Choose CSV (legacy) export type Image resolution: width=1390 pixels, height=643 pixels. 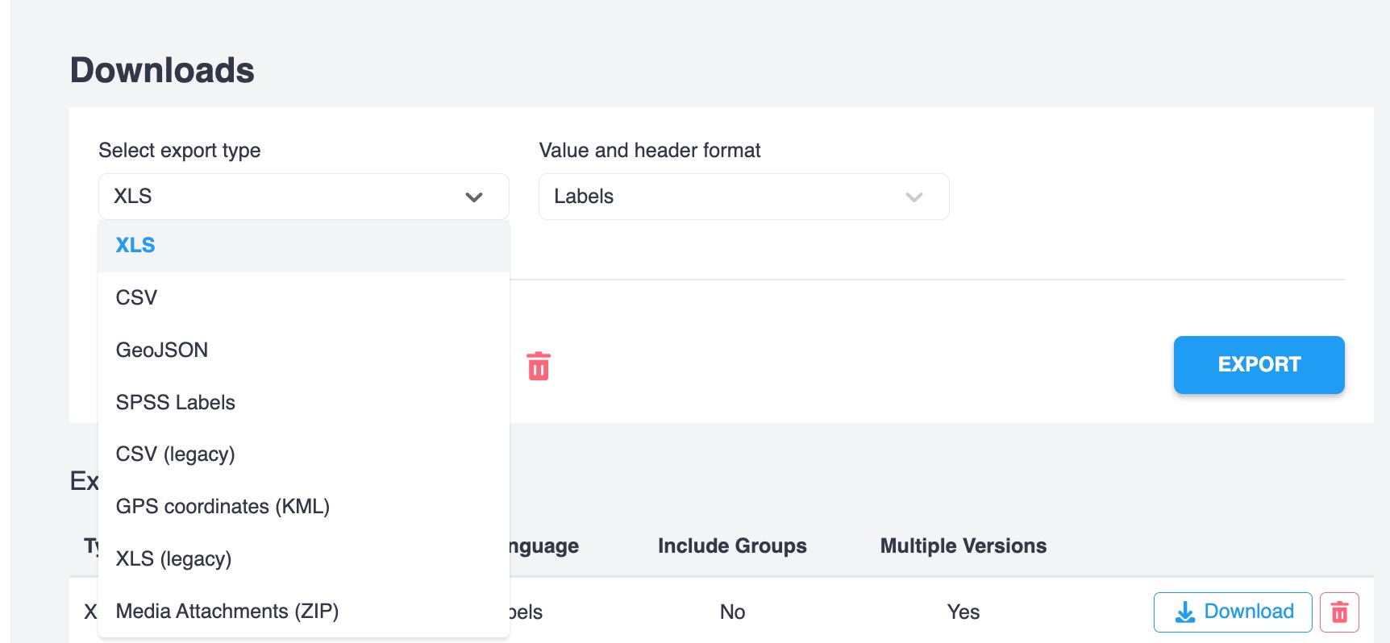176,454
